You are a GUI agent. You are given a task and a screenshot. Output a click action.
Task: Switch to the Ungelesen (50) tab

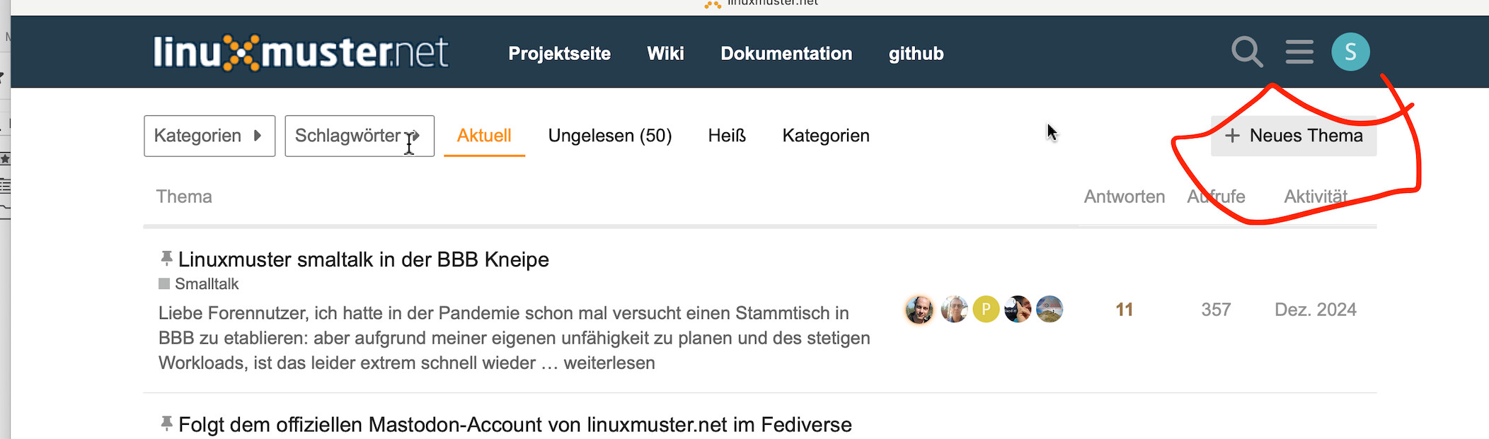point(609,136)
